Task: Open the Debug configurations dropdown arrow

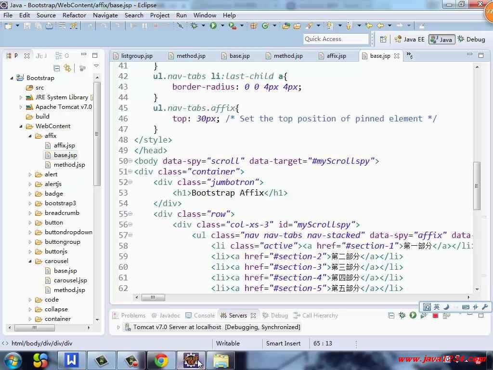Action: [203, 26]
